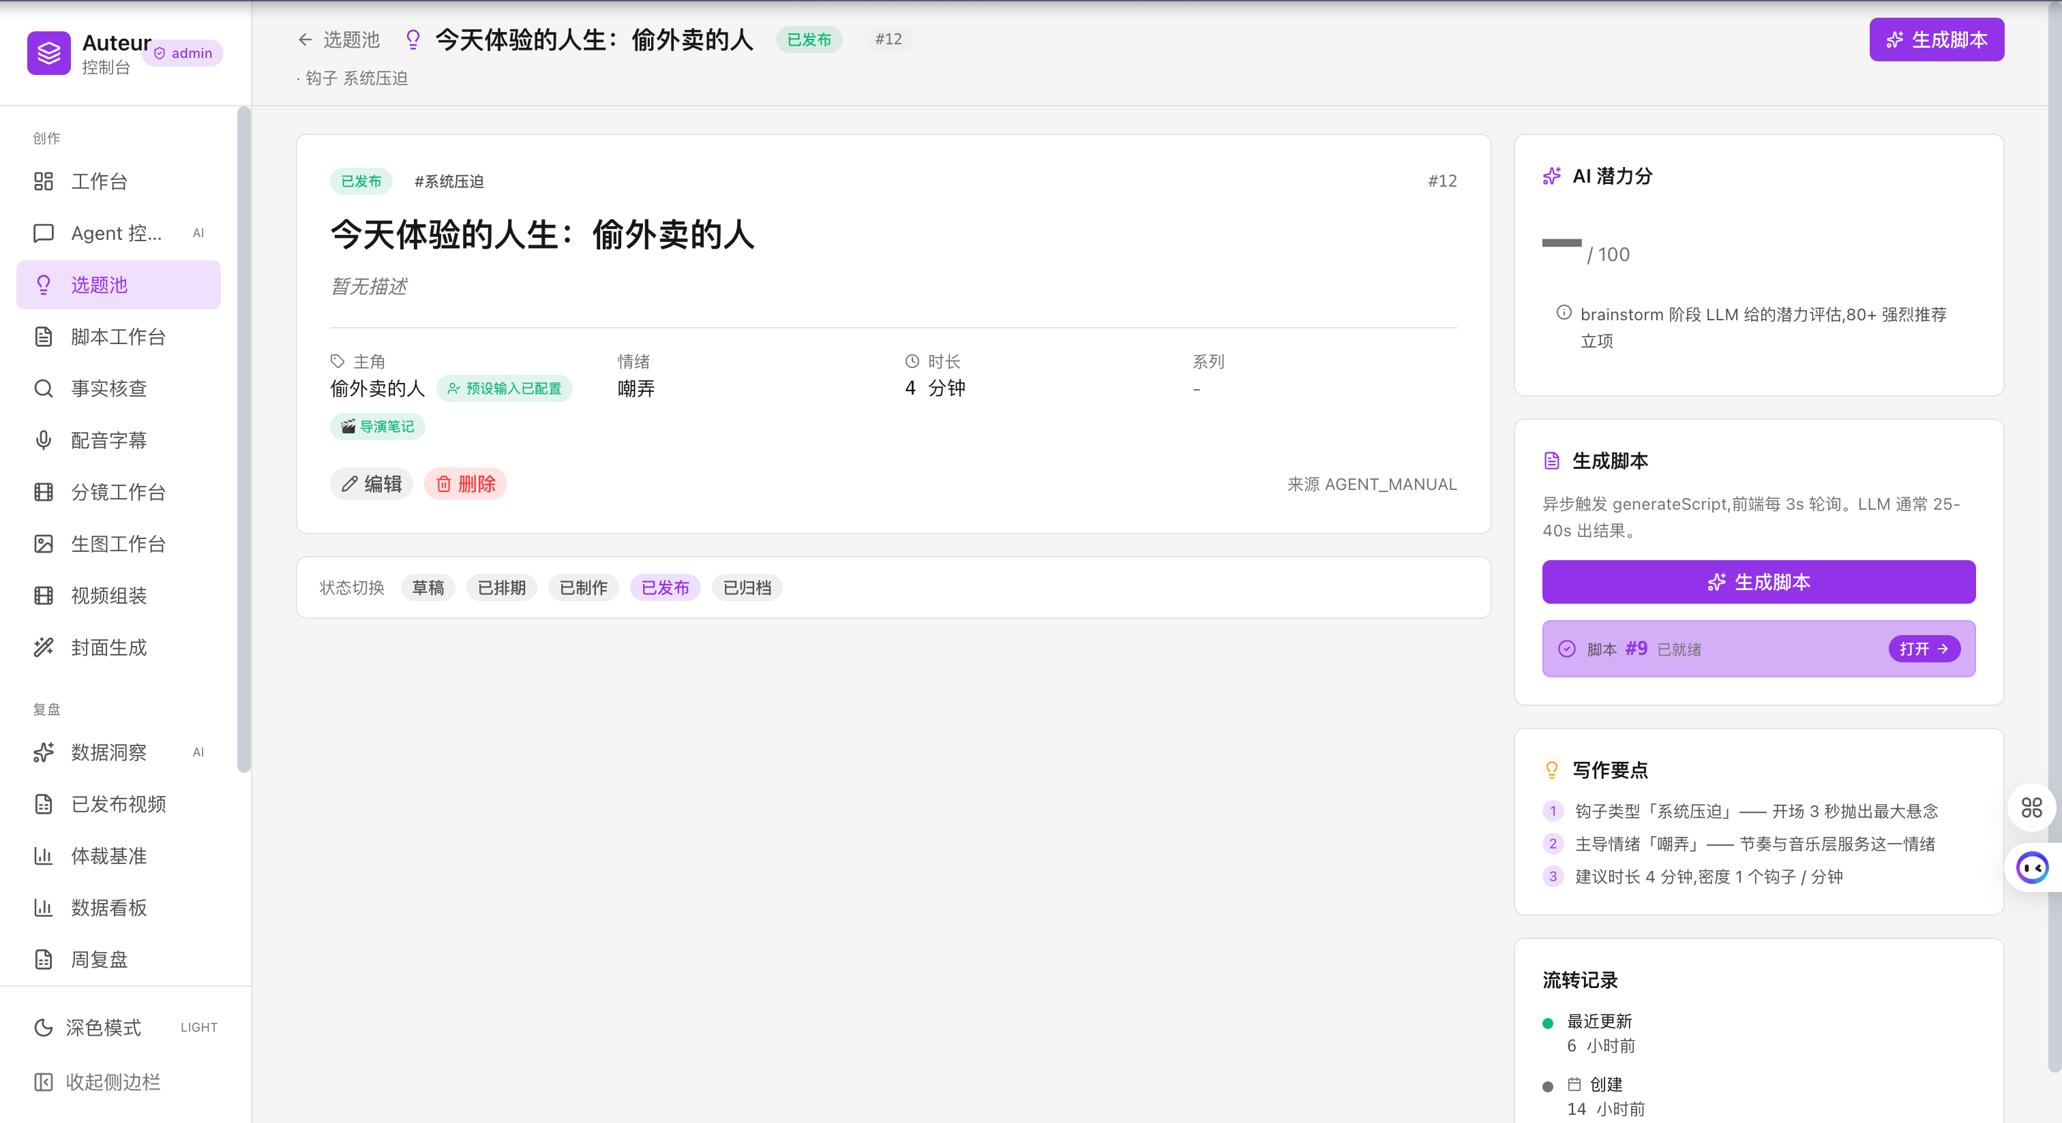
Task: Click the Auteur logo icon
Action: (49, 52)
